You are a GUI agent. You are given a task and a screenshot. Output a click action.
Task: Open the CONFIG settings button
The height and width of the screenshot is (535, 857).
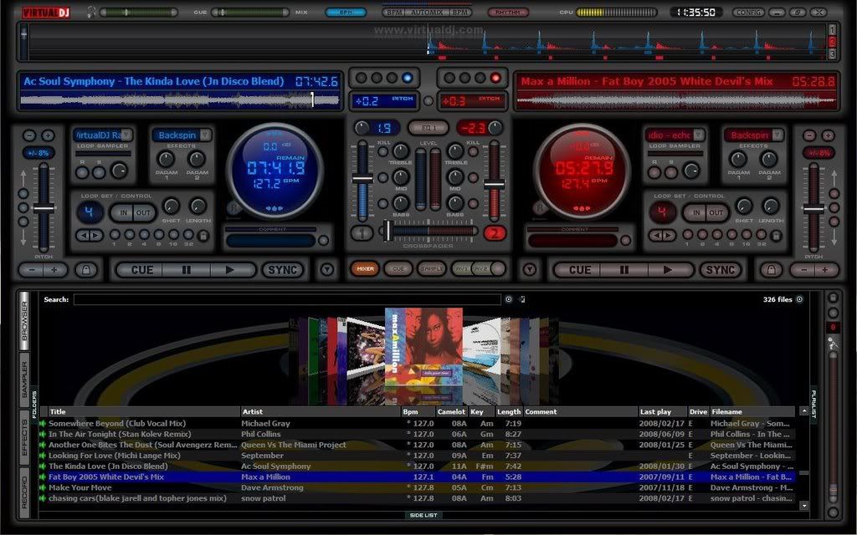click(747, 12)
